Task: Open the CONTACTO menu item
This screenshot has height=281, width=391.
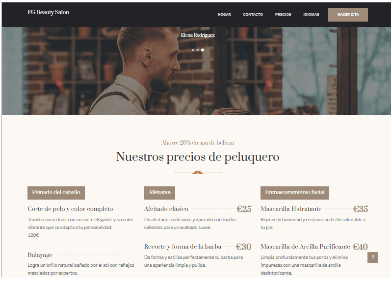Action: click(253, 14)
